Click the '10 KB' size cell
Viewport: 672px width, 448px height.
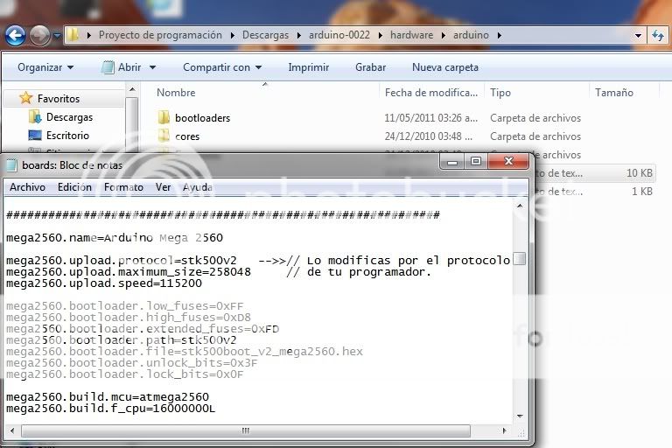(639, 172)
